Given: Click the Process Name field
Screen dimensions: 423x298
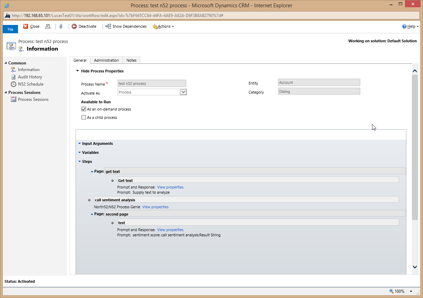Looking at the screenshot, I should coord(152,83).
